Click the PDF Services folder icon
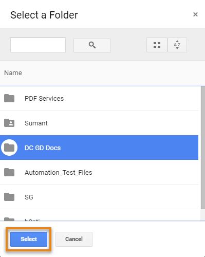The image size is (205, 257). [9, 98]
